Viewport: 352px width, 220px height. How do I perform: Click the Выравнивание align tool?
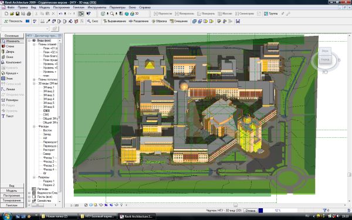coord(115,21)
